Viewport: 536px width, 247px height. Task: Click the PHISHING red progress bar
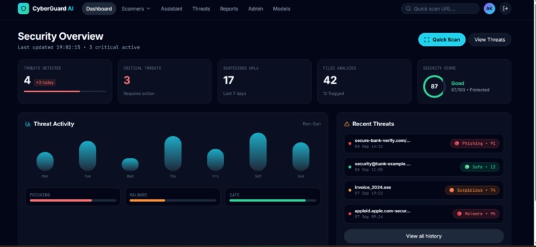(x=72, y=201)
